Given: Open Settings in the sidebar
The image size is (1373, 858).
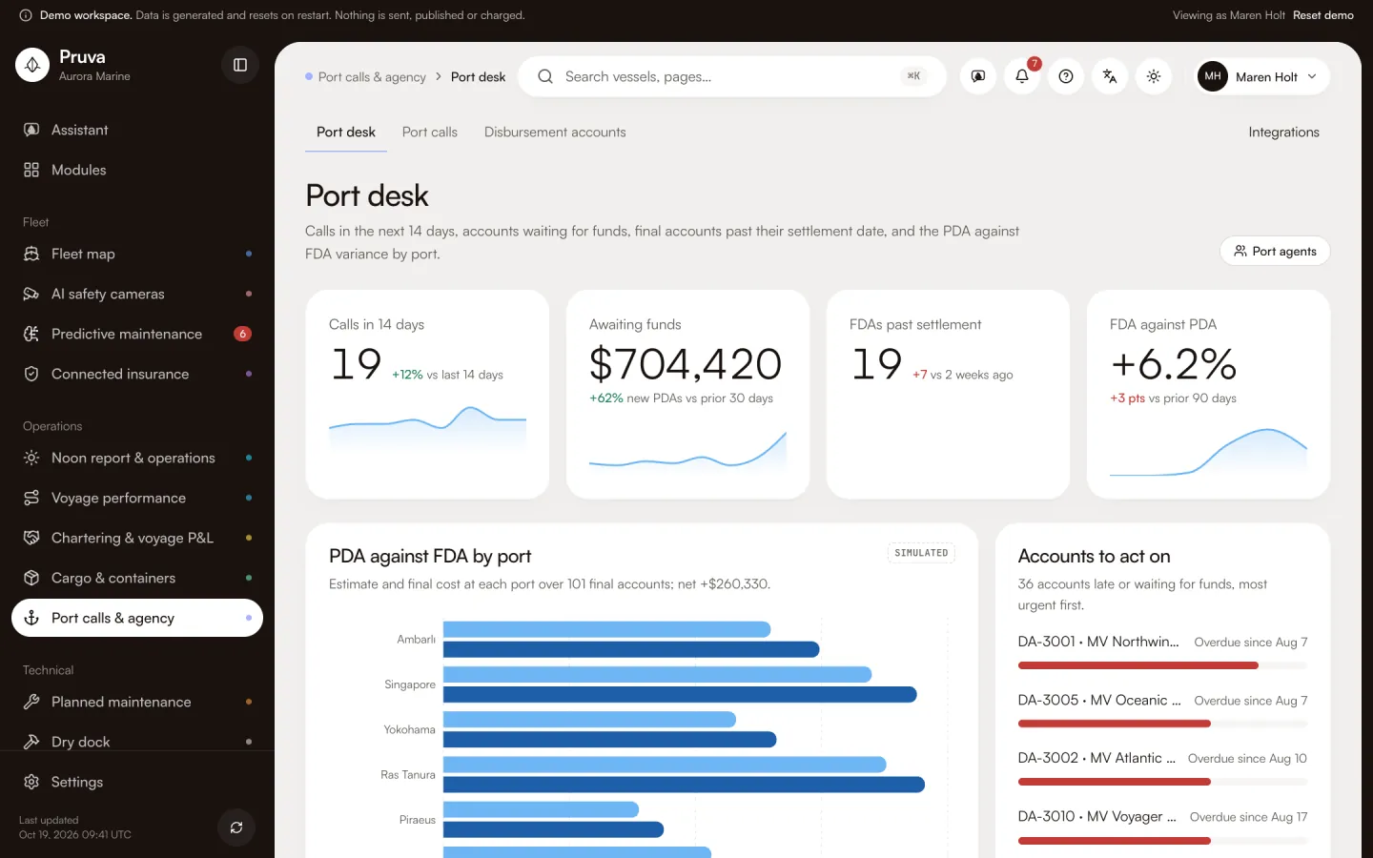Looking at the screenshot, I should 137,782.
